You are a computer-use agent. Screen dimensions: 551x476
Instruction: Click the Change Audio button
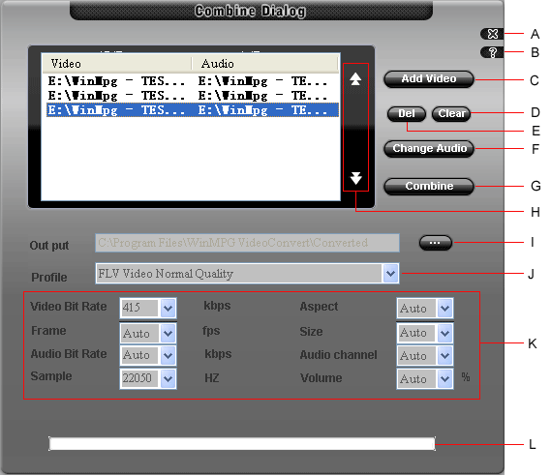click(429, 148)
